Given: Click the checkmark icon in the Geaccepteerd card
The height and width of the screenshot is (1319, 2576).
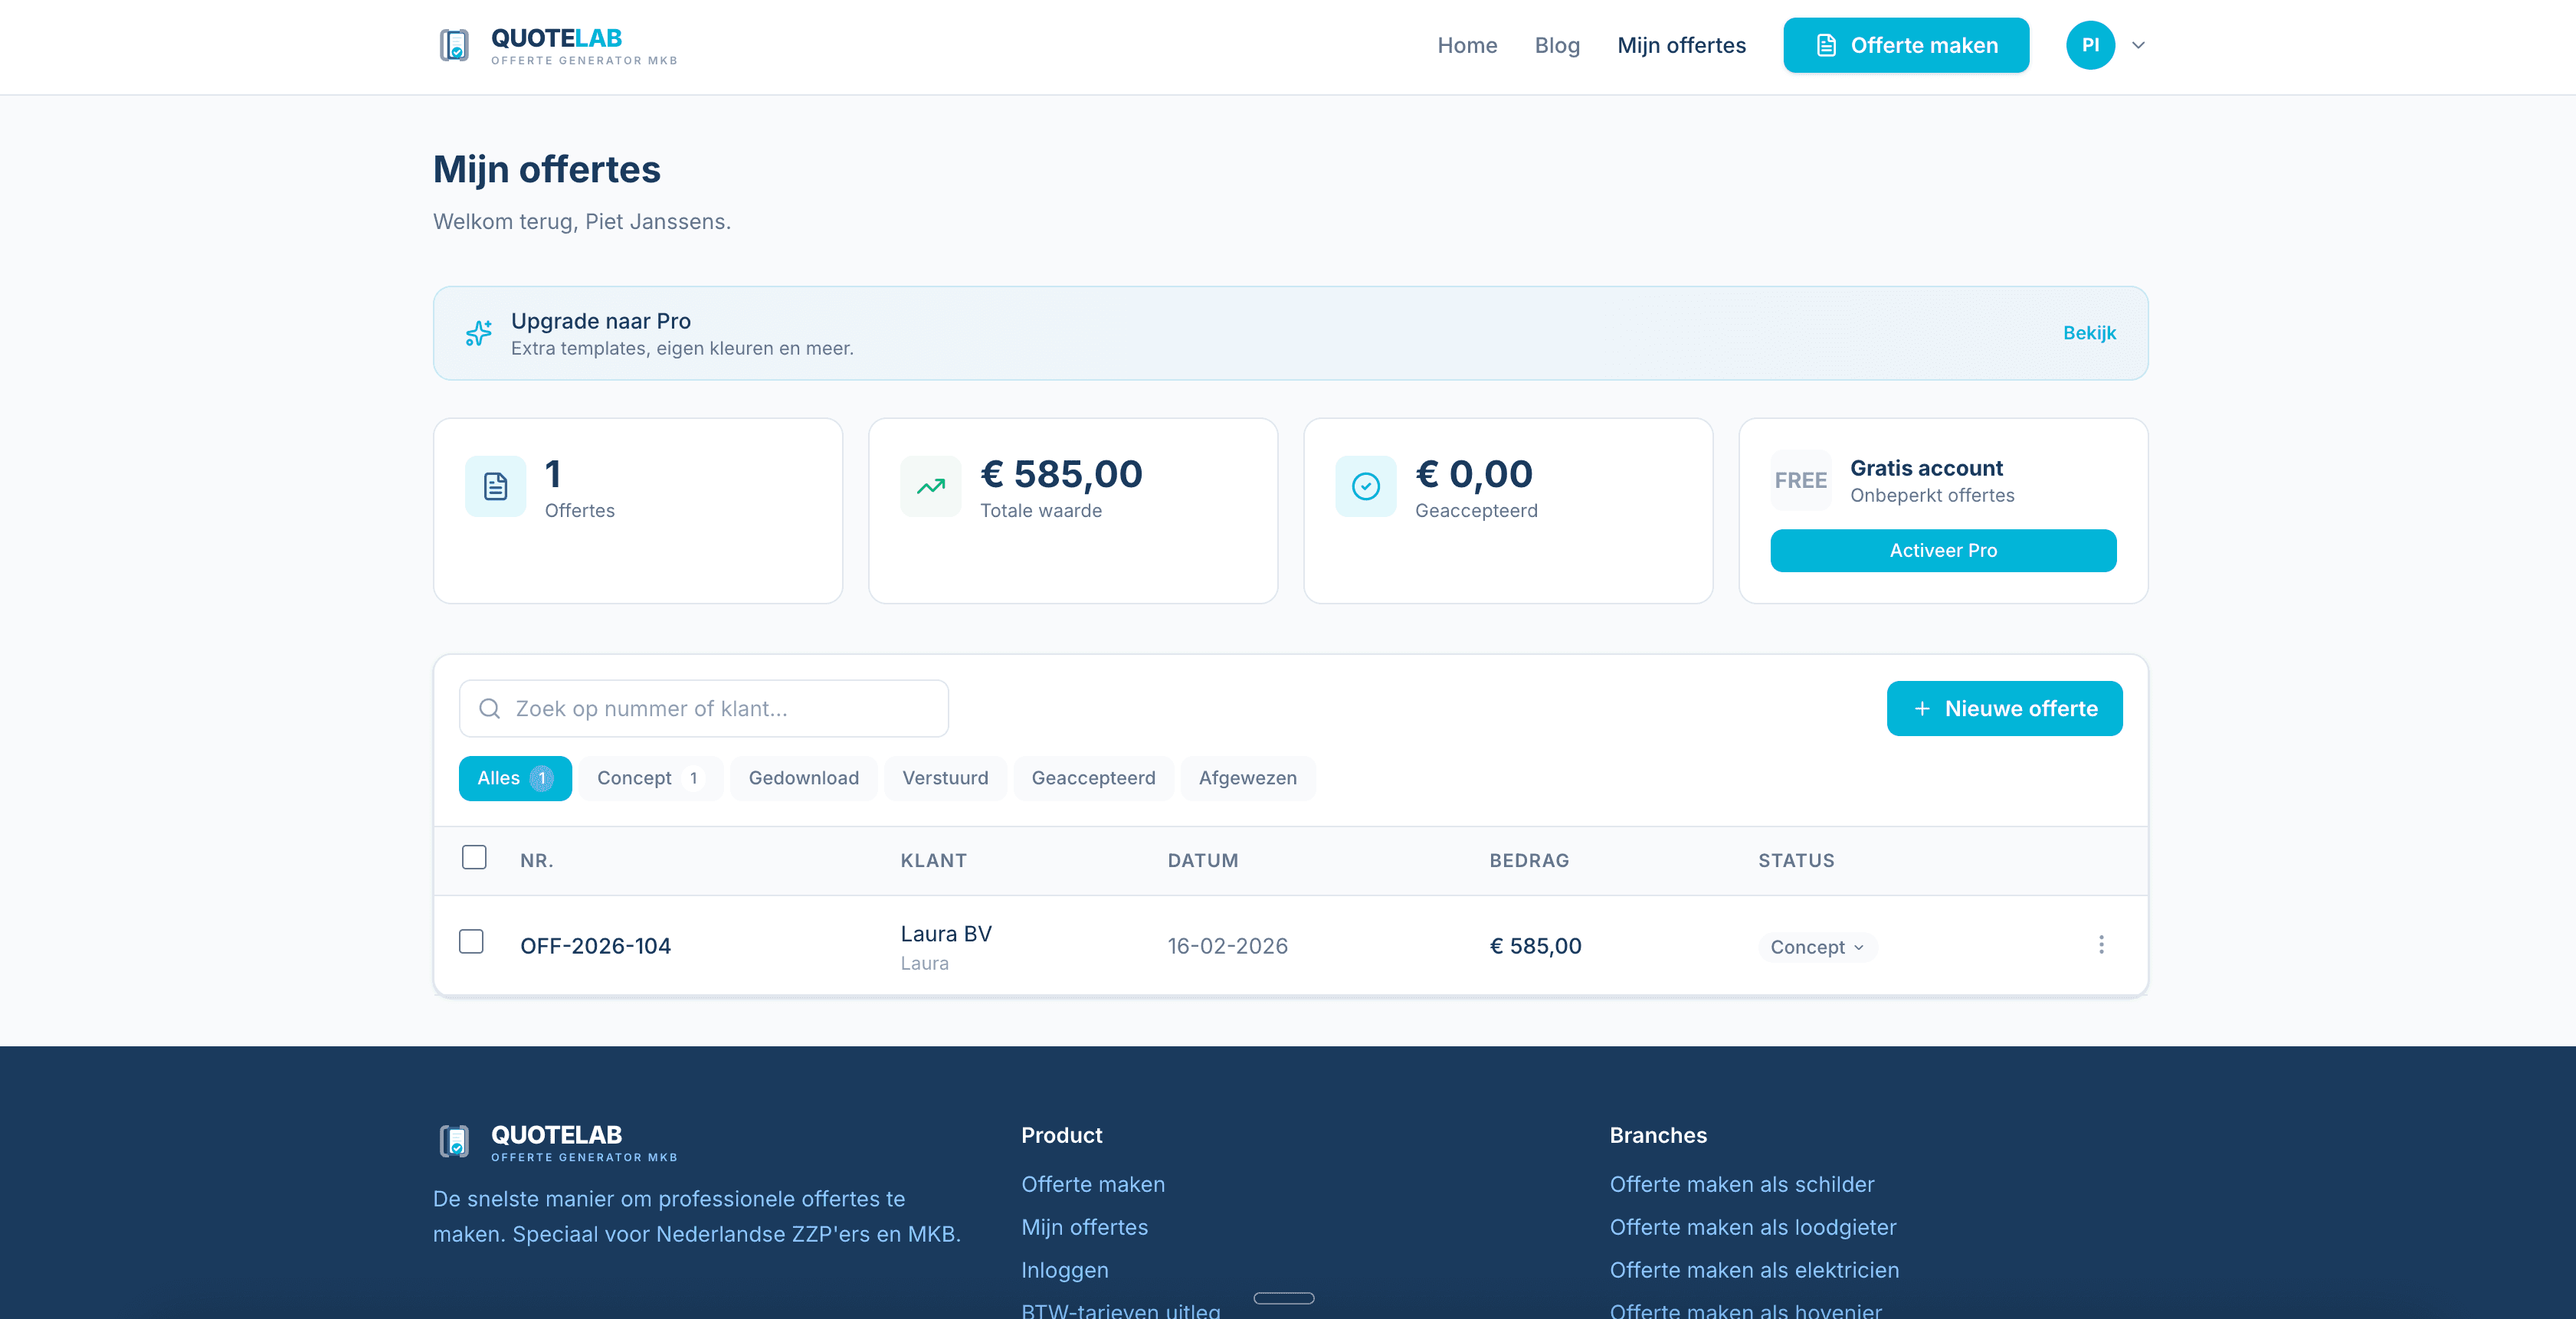Looking at the screenshot, I should point(1365,486).
